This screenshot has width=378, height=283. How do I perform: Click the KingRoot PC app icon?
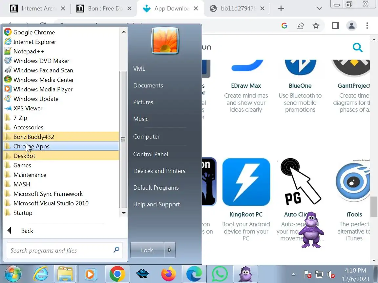246,182
